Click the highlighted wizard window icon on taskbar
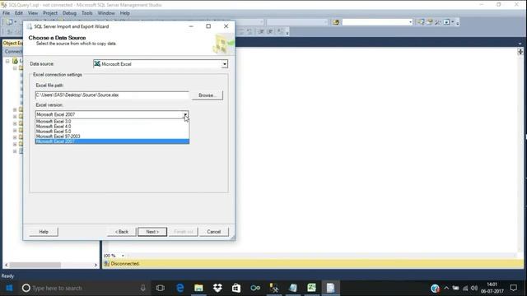 (330, 288)
